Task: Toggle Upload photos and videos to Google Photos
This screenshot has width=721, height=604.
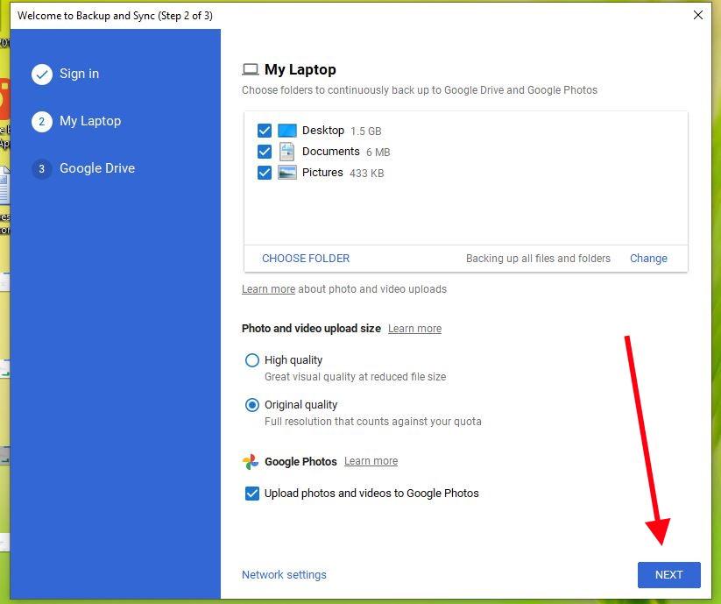Action: tap(252, 494)
